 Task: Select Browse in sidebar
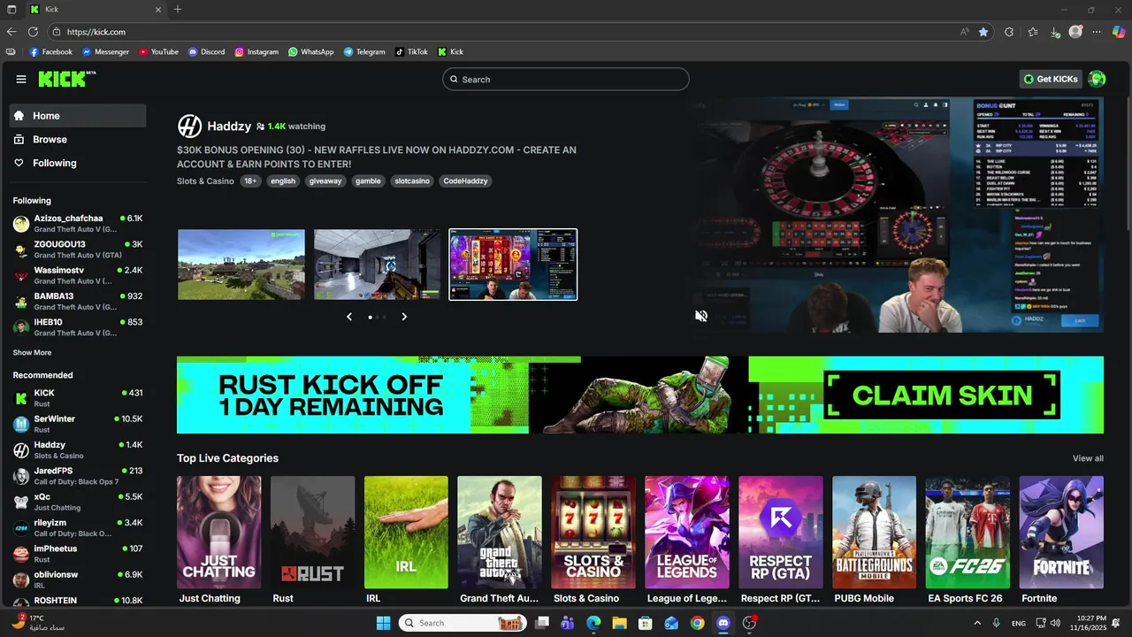point(78,140)
